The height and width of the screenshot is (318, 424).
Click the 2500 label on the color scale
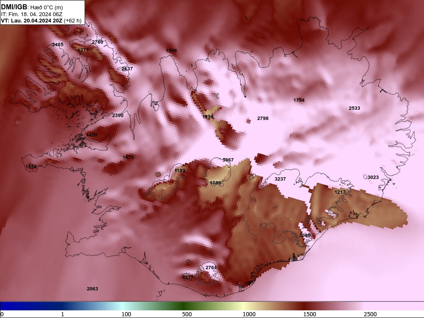370,314
